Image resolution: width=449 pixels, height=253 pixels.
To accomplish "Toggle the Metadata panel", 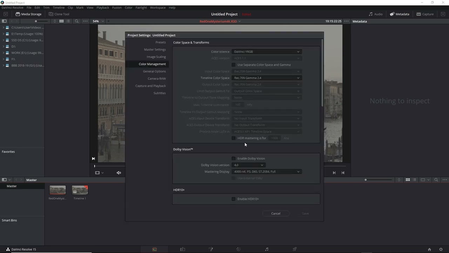I will (400, 14).
